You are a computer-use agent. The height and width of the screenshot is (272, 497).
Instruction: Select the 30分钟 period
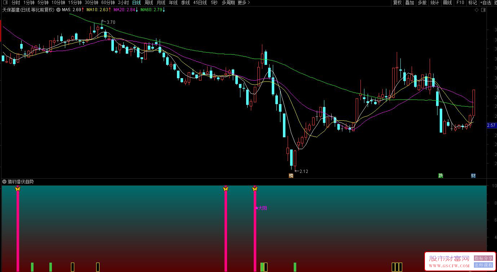coord(91,3)
